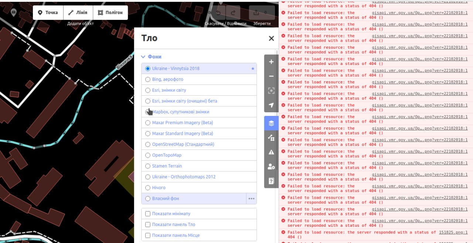Viewport: 473px width, 243px height.
Task: Select the Точка (point) tool
Action: 48,13
